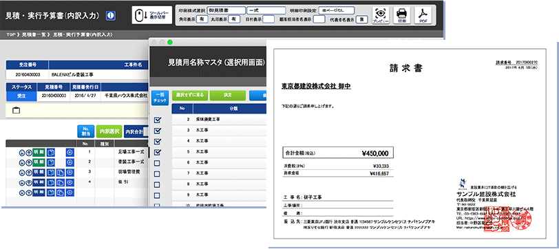559x249 pixels.
Task: Add a row after row 4 with the plus icon
Action: pyautogui.click(x=70, y=182)
